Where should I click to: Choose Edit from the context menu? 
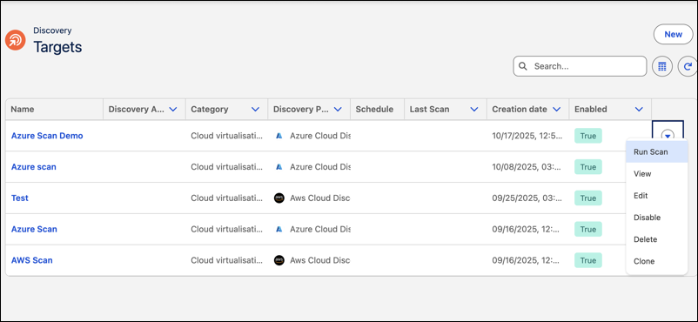click(656, 196)
